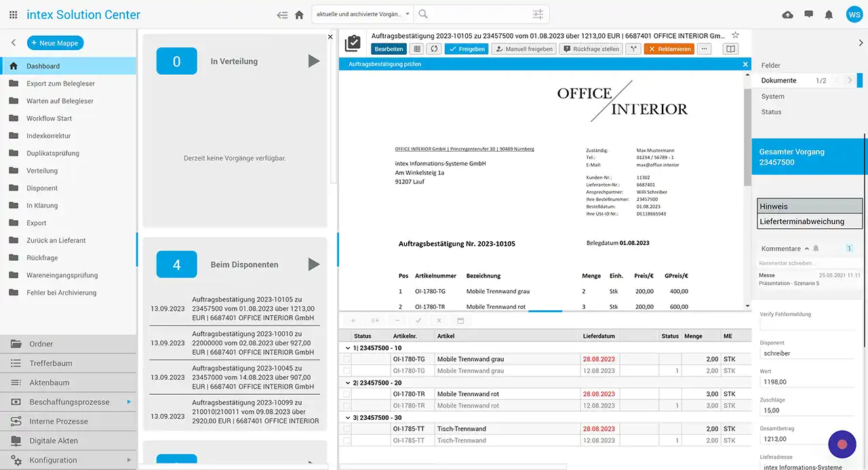This screenshot has height=470, width=868.
Task: Tick checkbox for Mobile Trennwand rot 28.08.2023
Action: [347, 394]
